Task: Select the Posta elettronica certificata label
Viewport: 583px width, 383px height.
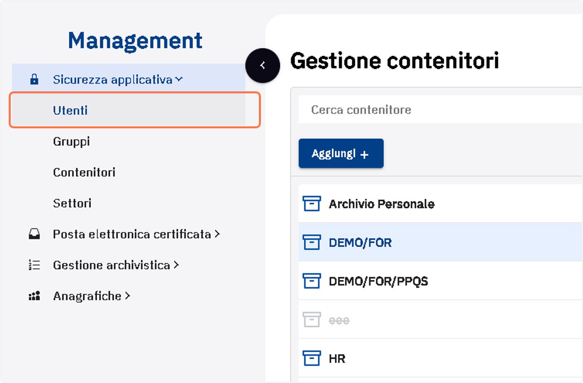Action: [x=132, y=234]
